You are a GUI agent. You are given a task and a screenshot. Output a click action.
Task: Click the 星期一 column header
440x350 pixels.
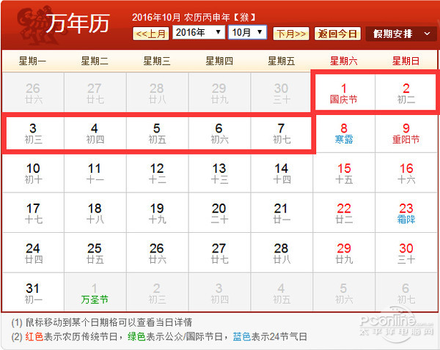[x=32, y=61]
